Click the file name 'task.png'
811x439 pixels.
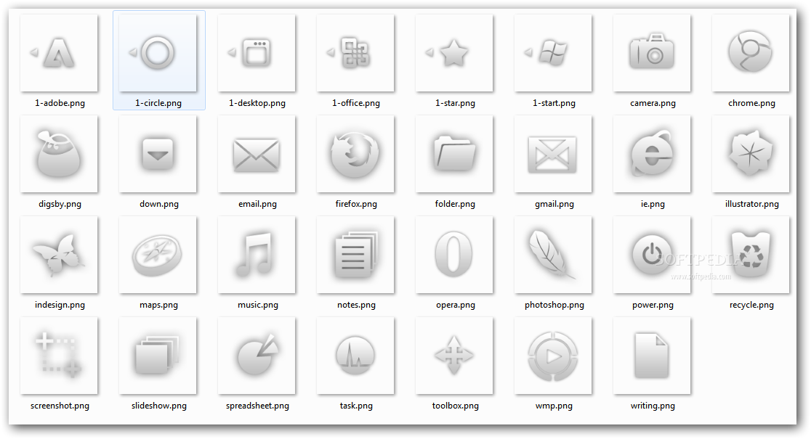point(356,406)
